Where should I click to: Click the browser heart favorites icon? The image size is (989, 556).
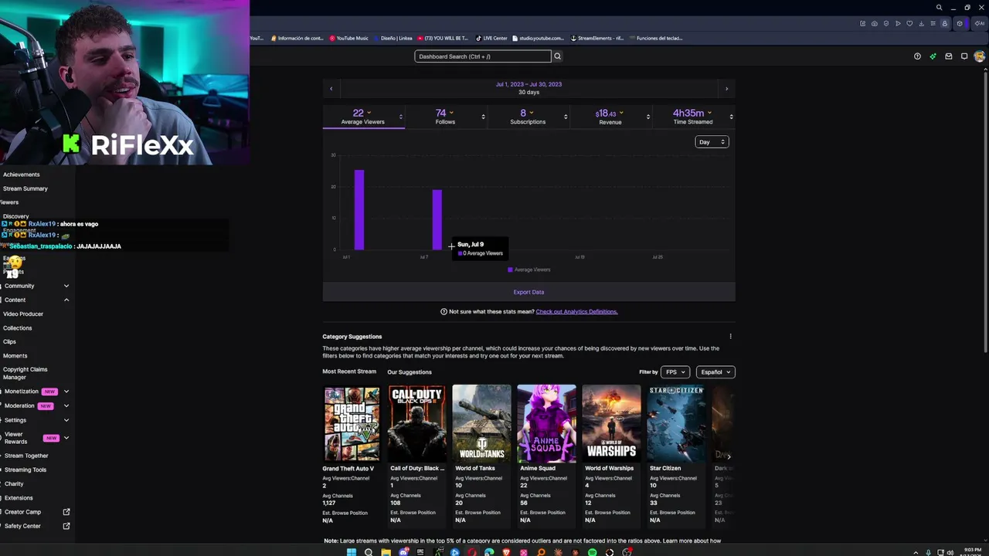[x=909, y=24]
